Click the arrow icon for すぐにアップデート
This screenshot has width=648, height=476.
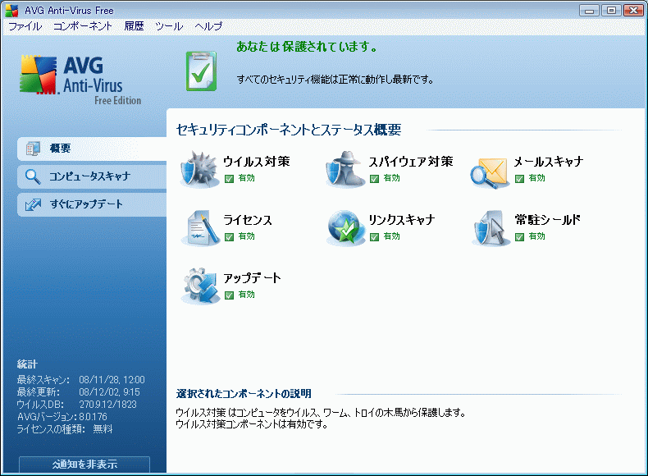(x=33, y=204)
